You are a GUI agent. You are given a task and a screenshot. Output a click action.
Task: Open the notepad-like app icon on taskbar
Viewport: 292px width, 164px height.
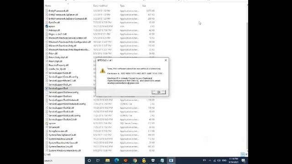[162, 160]
